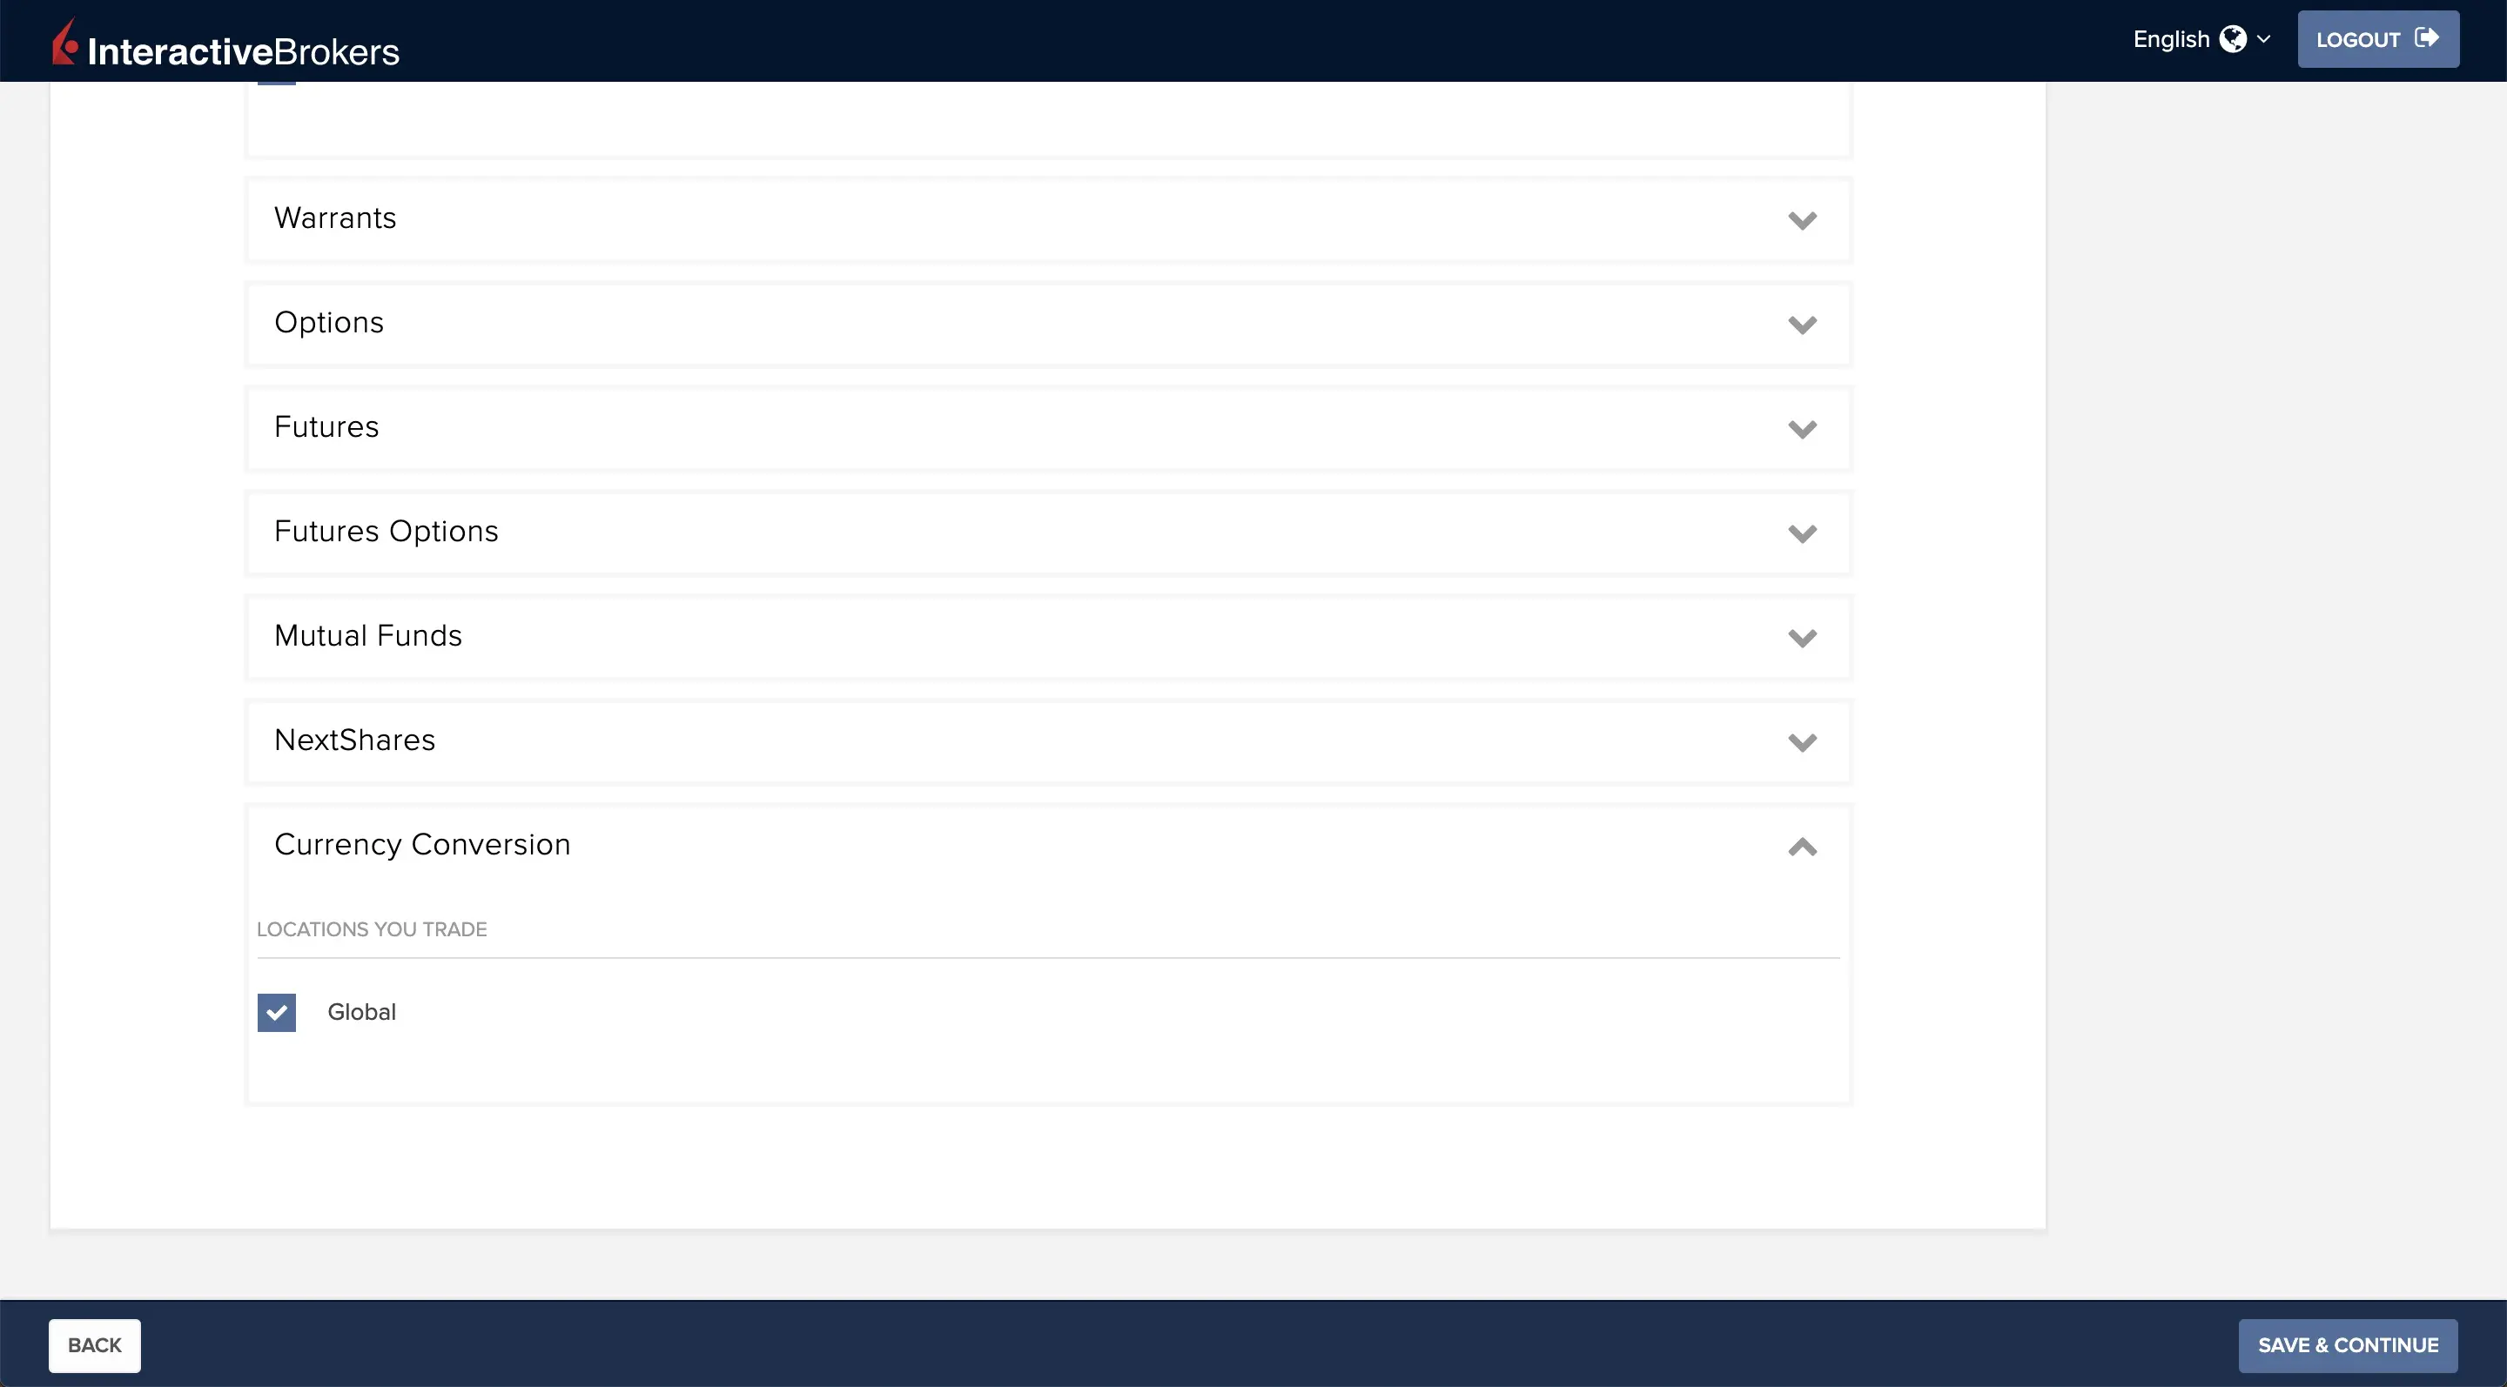Click the Futures Options section title

[386, 531]
